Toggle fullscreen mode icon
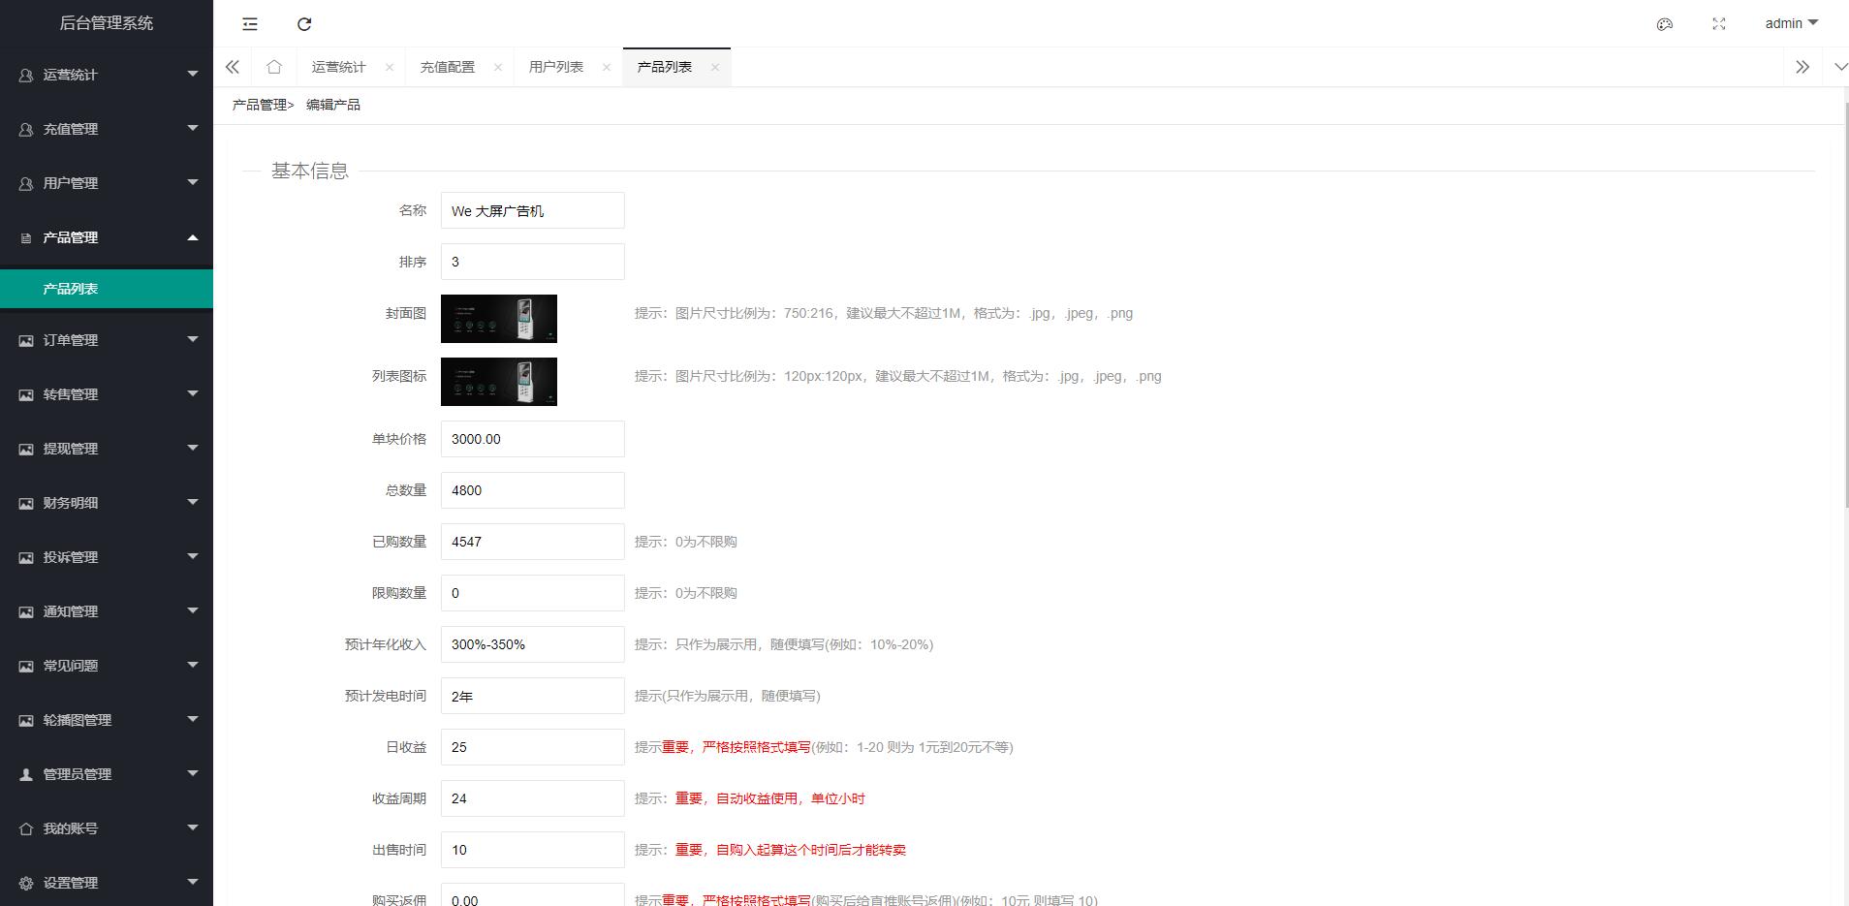Image resolution: width=1849 pixels, height=906 pixels. tap(1719, 24)
